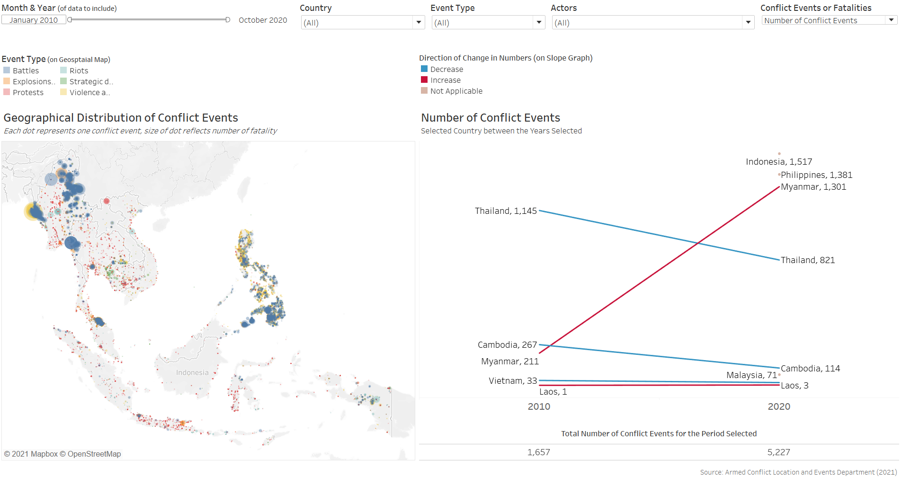Click the OpenStreetMap attribution link
Viewport: 902px width, 485px height.
click(94, 454)
